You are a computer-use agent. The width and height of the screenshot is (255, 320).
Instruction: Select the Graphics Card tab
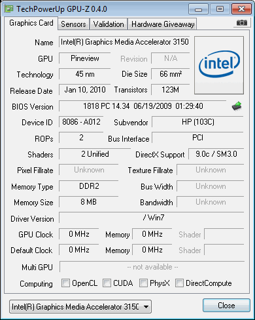point(31,23)
